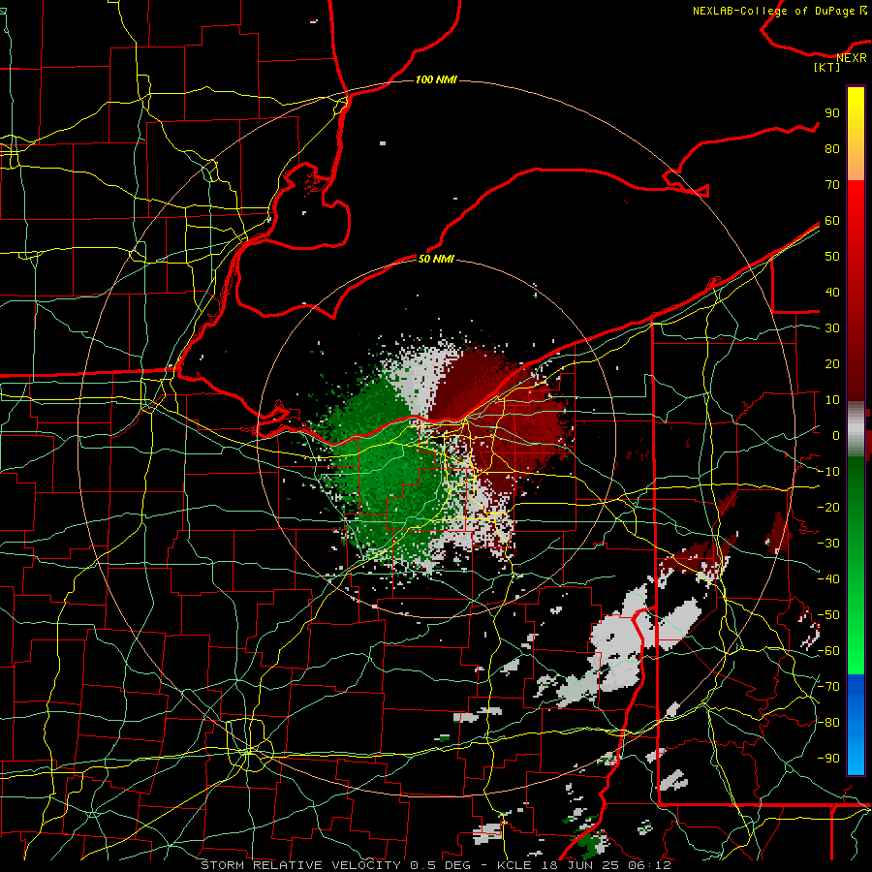Click the 30 value on velocity scale
872x872 pixels.
point(832,328)
